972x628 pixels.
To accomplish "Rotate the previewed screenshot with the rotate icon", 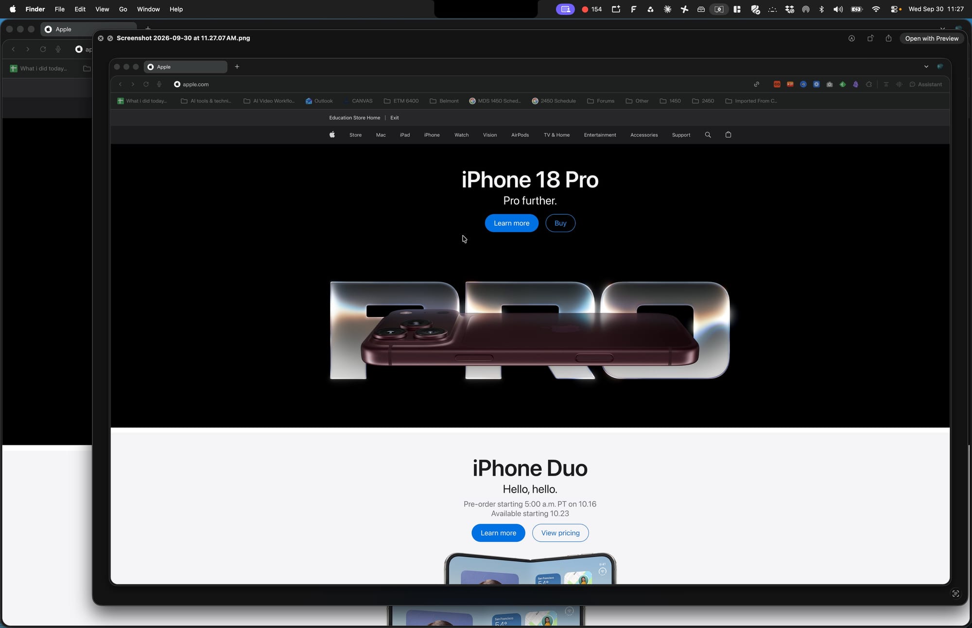I will [x=870, y=38].
